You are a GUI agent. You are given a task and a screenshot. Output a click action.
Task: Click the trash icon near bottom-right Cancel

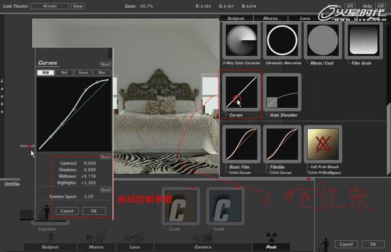(x=324, y=245)
